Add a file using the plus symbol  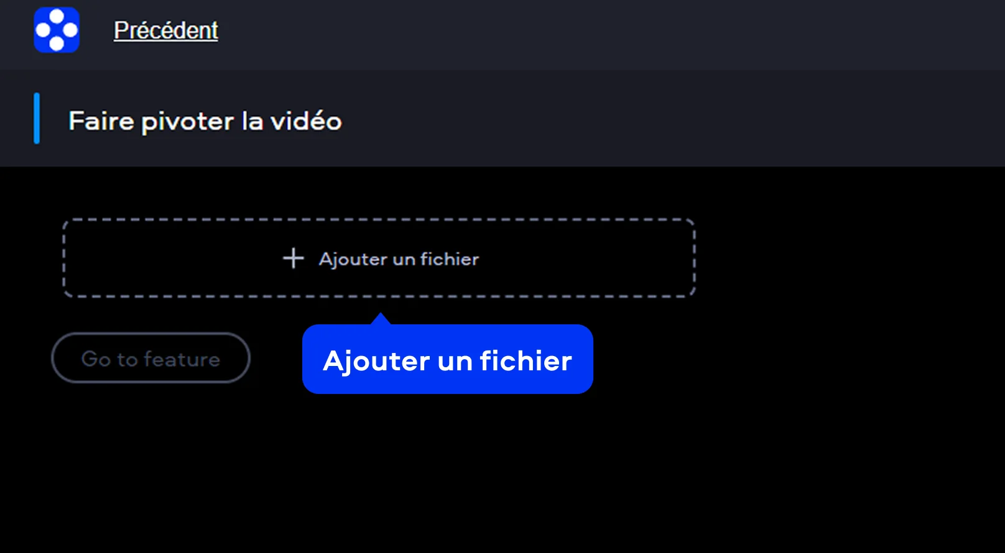point(294,258)
